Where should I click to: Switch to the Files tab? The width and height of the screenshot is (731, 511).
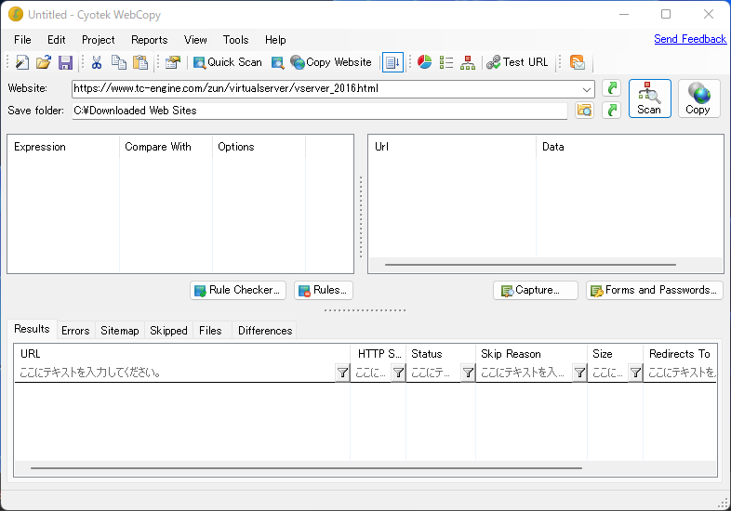210,330
